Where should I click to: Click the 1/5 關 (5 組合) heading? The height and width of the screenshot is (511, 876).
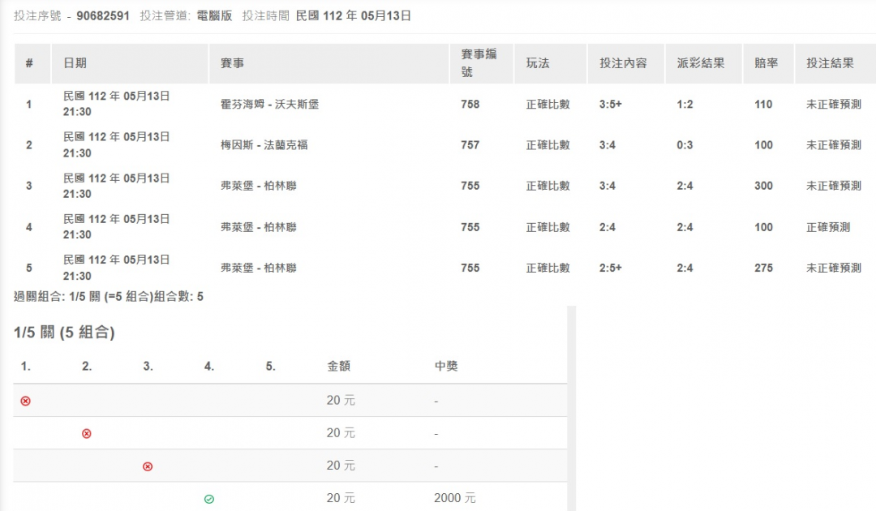point(64,333)
